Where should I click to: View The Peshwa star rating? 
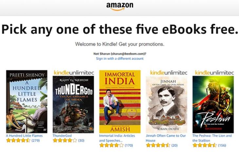coord(205,145)
